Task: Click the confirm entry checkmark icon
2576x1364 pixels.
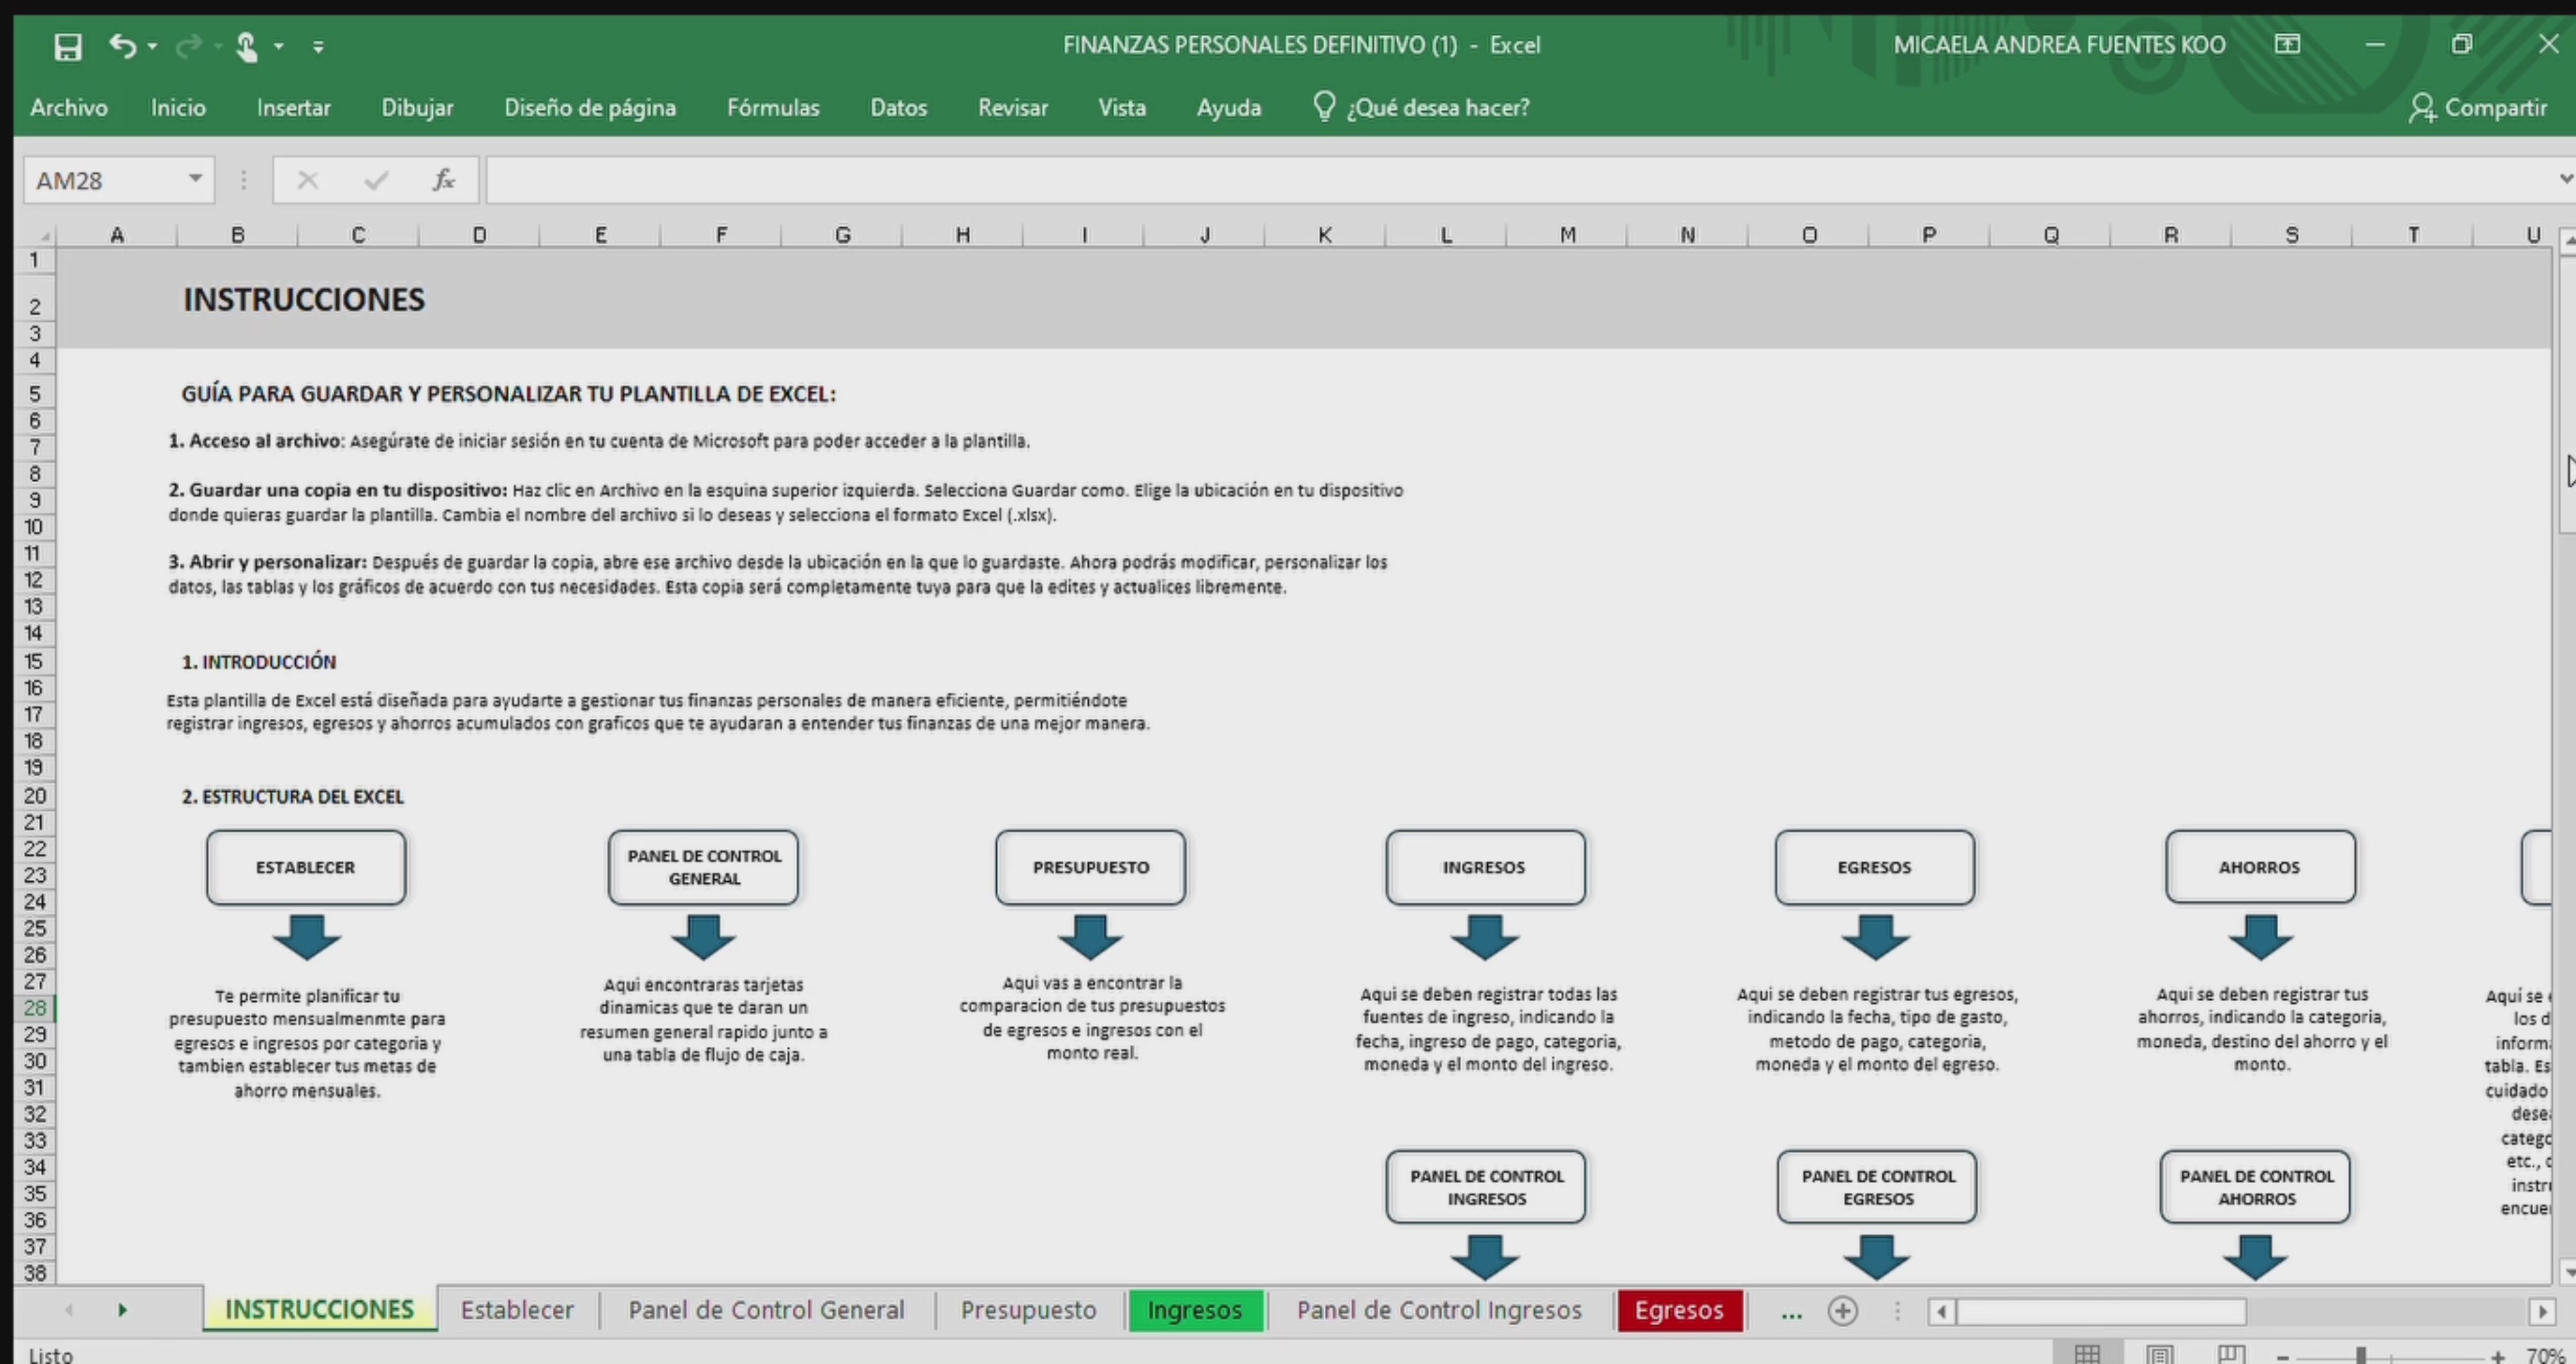Action: [376, 180]
